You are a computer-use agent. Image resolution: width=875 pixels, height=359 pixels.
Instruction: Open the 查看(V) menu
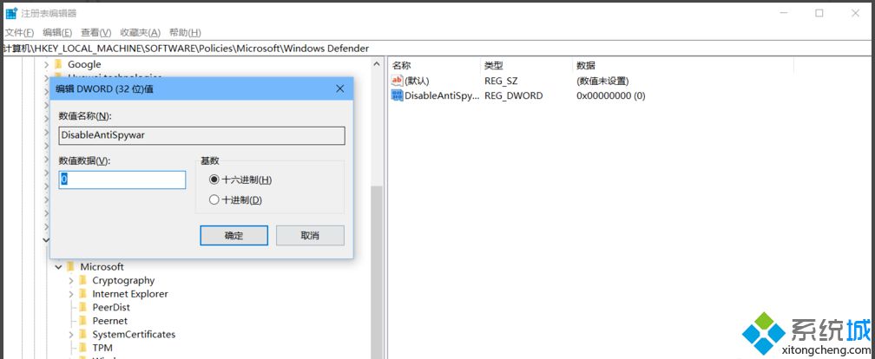(96, 33)
